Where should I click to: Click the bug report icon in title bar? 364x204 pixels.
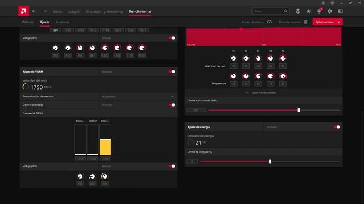click(x=323, y=3)
